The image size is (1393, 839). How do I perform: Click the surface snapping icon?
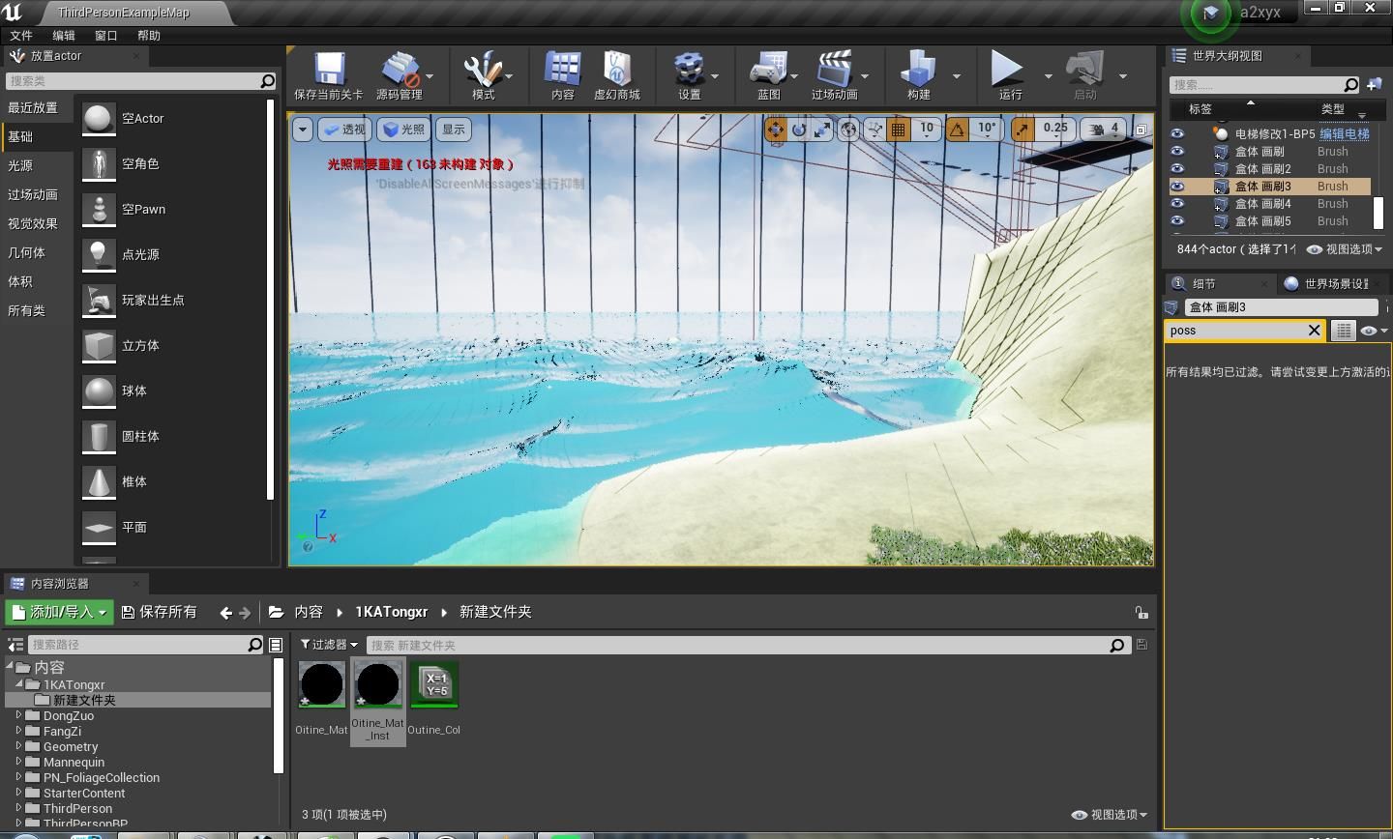(874, 129)
